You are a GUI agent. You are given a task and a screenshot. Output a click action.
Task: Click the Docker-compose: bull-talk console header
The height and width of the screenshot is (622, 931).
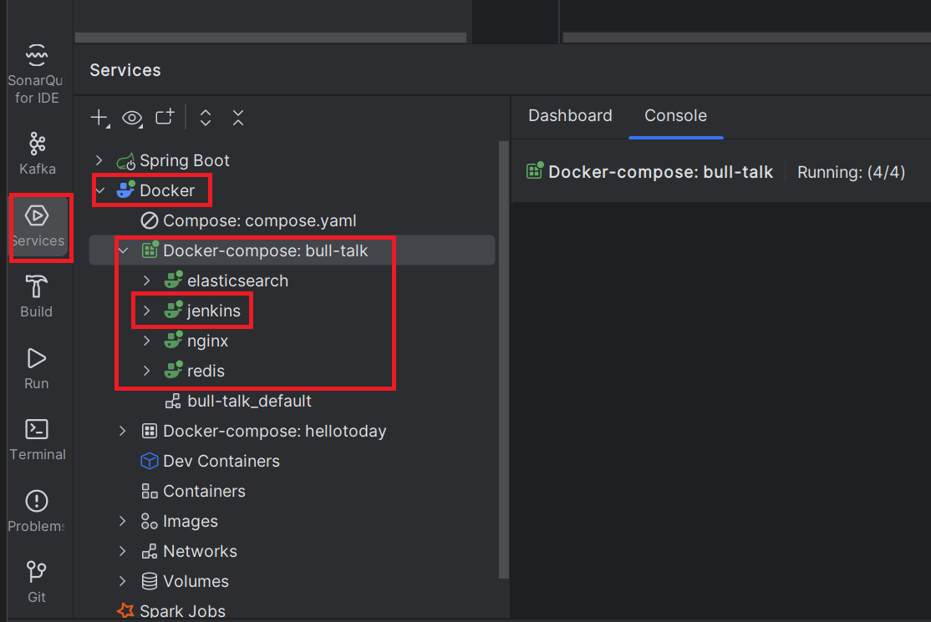click(649, 172)
